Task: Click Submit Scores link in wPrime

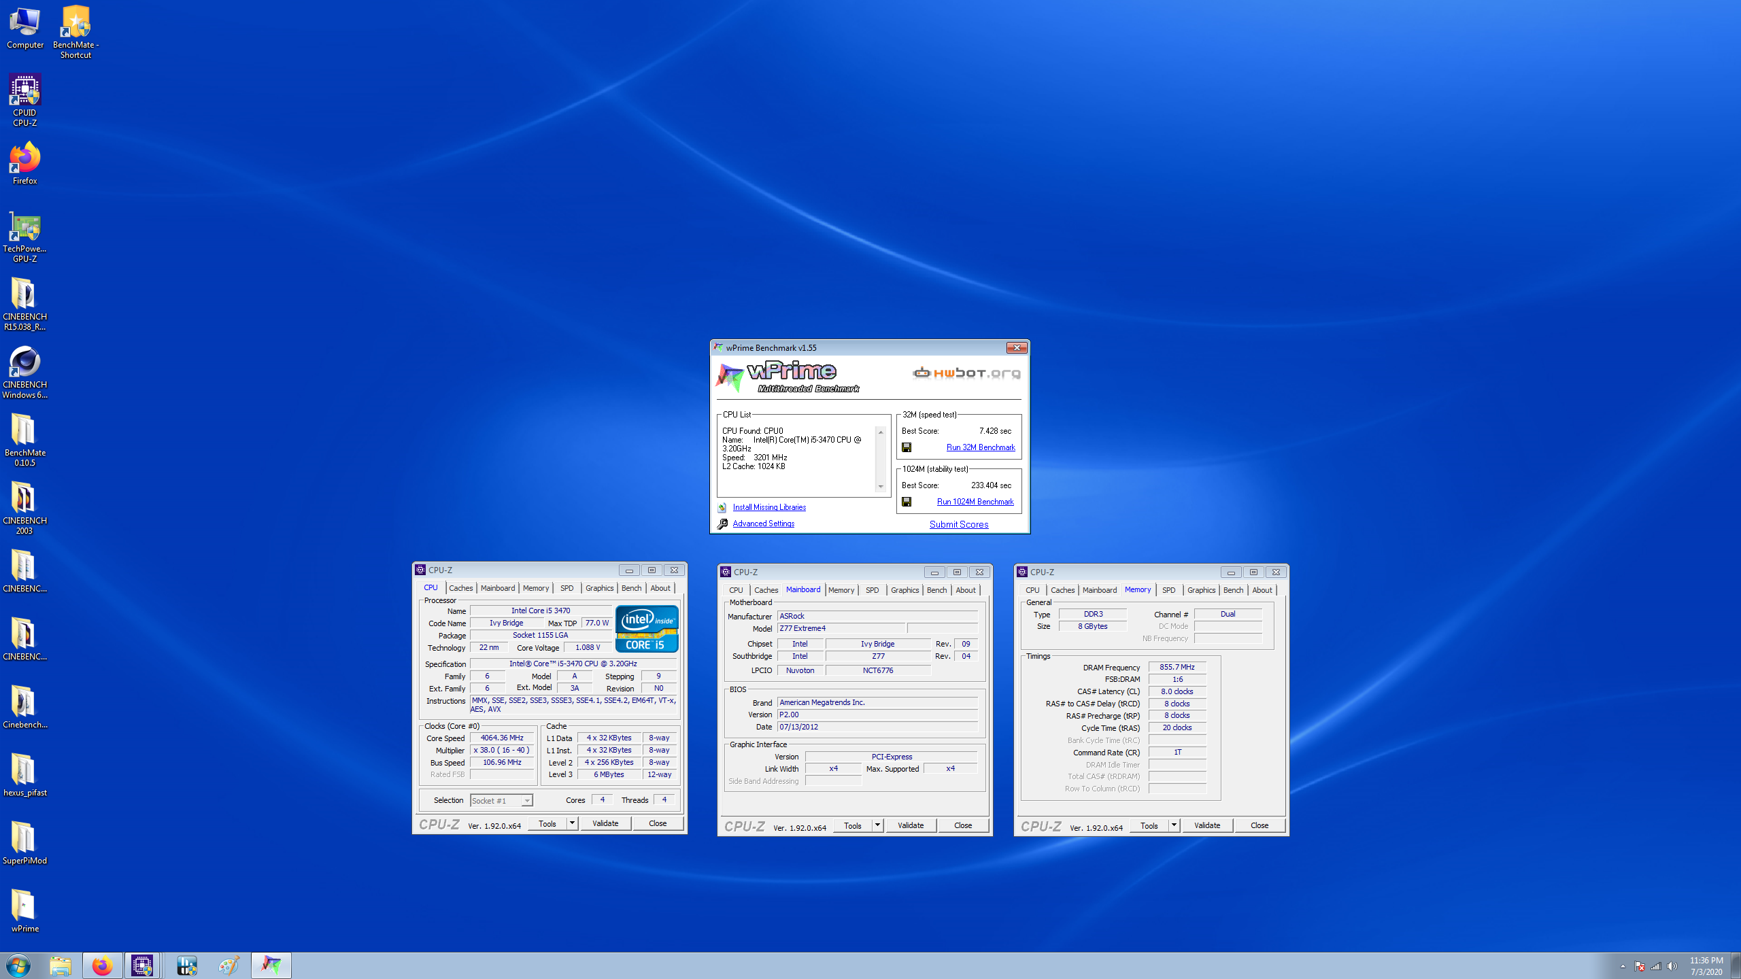Action: (959, 524)
